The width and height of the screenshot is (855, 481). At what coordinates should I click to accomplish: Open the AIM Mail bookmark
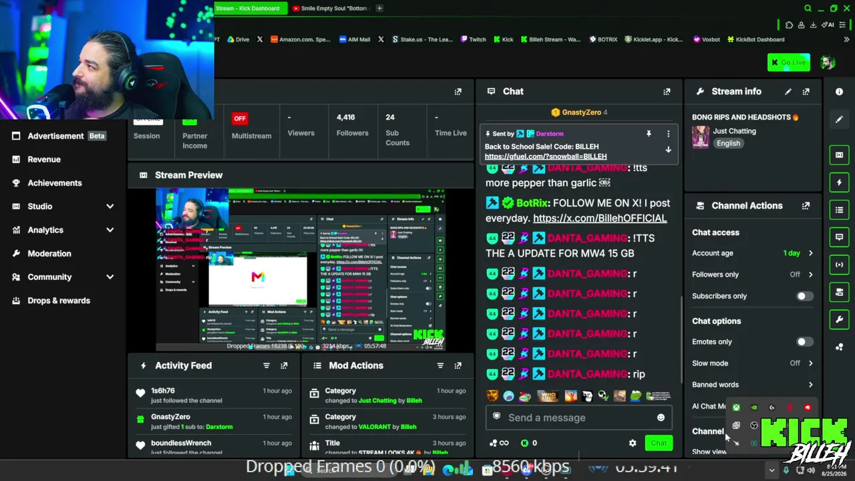[355, 39]
